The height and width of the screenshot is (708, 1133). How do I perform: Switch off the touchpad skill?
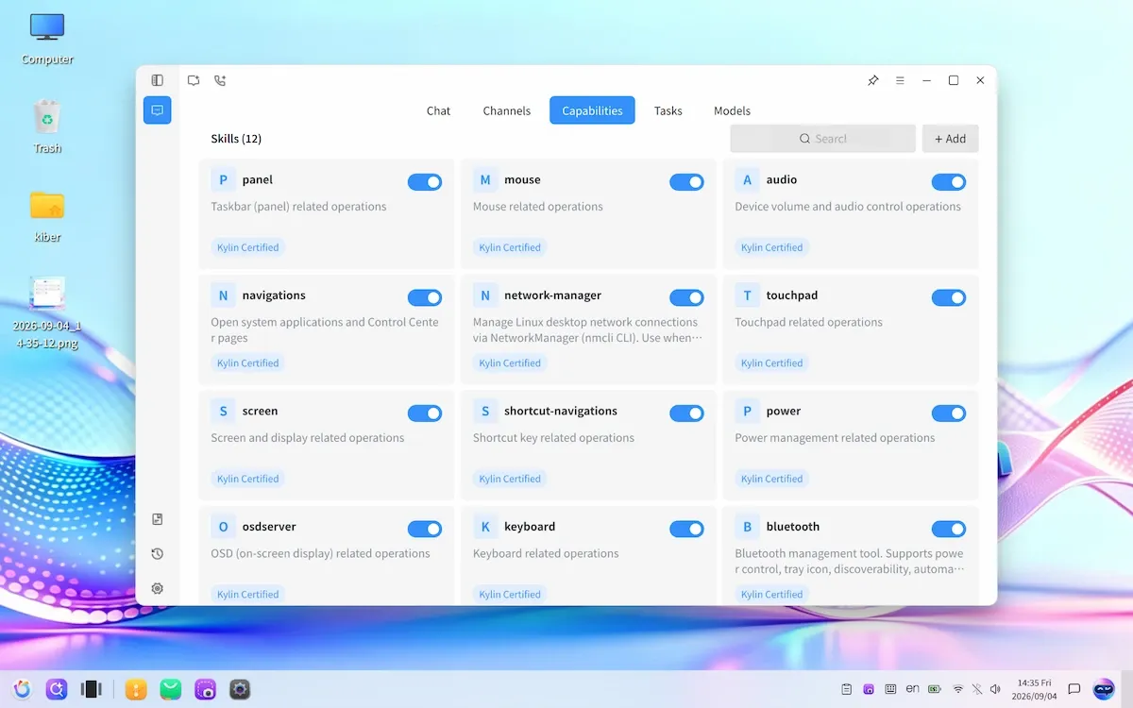(x=949, y=297)
